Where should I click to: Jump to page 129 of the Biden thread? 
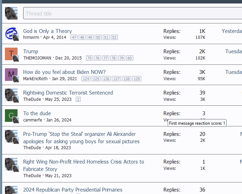point(137,79)
